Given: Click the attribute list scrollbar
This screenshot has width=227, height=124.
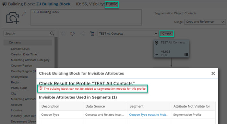Looking at the screenshot, I should (x=56, y=52).
